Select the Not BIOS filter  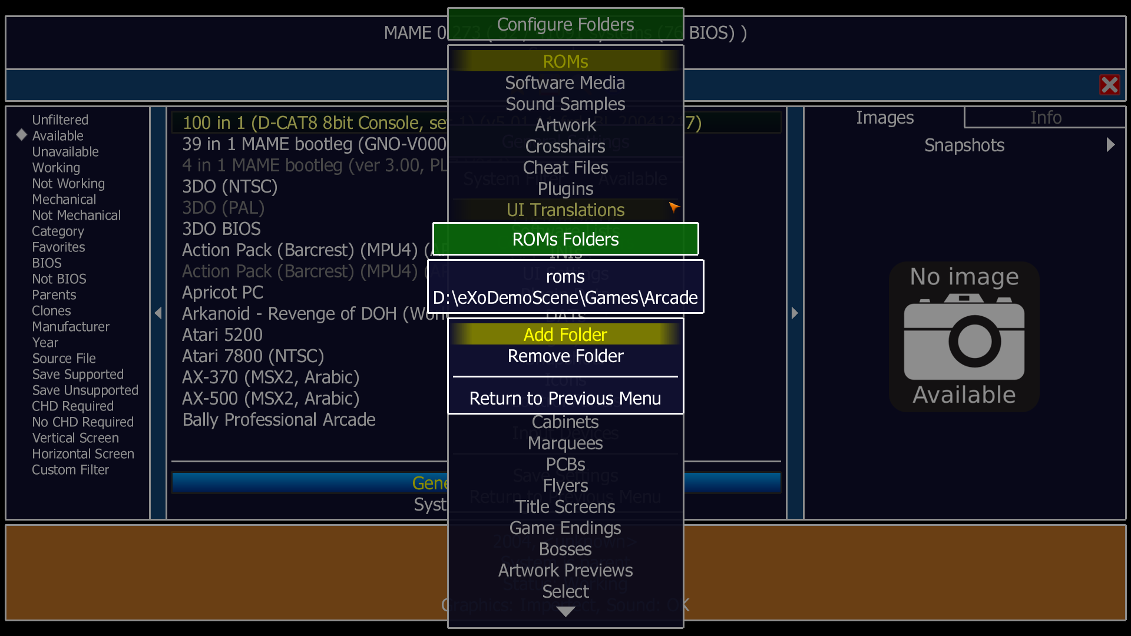[x=59, y=279]
